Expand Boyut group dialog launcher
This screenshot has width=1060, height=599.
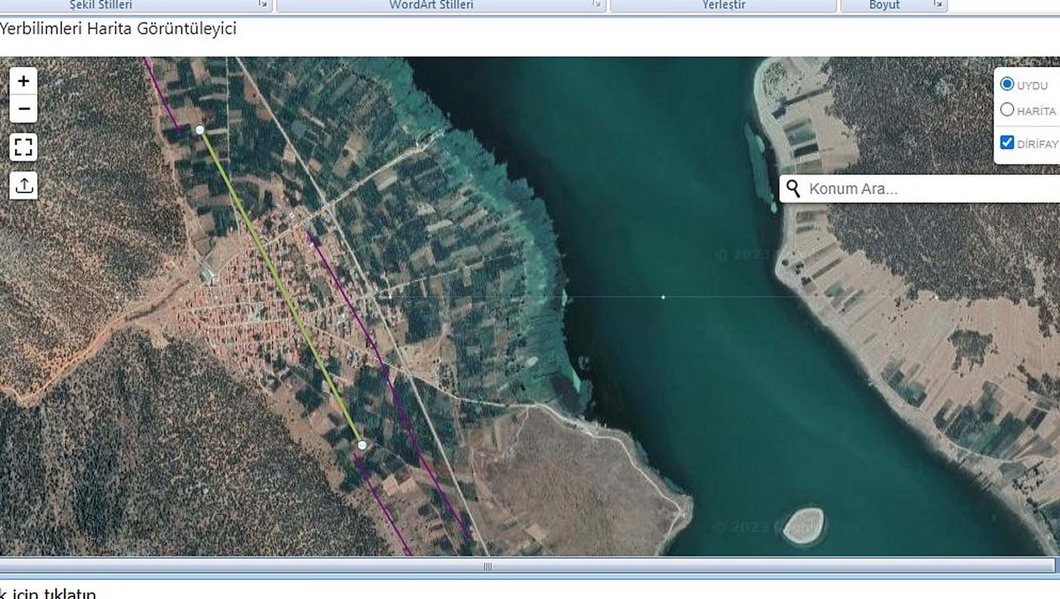tap(938, 4)
